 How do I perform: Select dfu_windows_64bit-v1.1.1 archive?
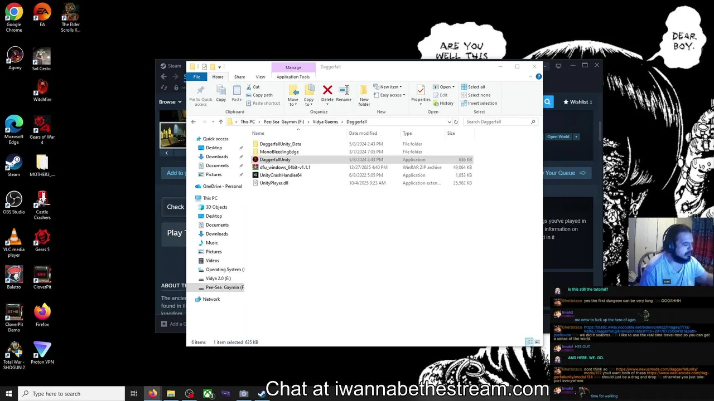[x=362, y=167]
